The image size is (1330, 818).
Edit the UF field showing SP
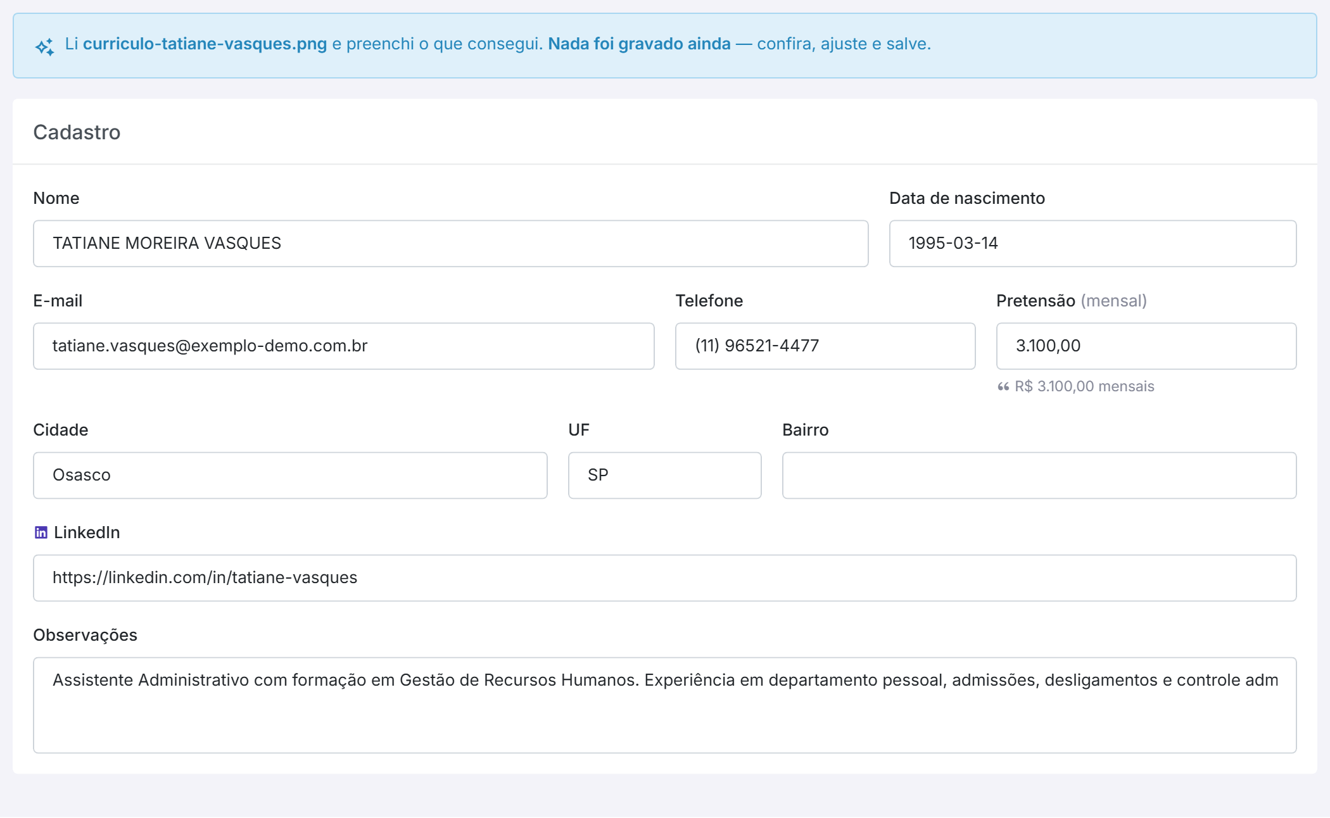click(665, 475)
